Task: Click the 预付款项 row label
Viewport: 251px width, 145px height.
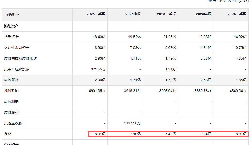Action: tap(11, 91)
